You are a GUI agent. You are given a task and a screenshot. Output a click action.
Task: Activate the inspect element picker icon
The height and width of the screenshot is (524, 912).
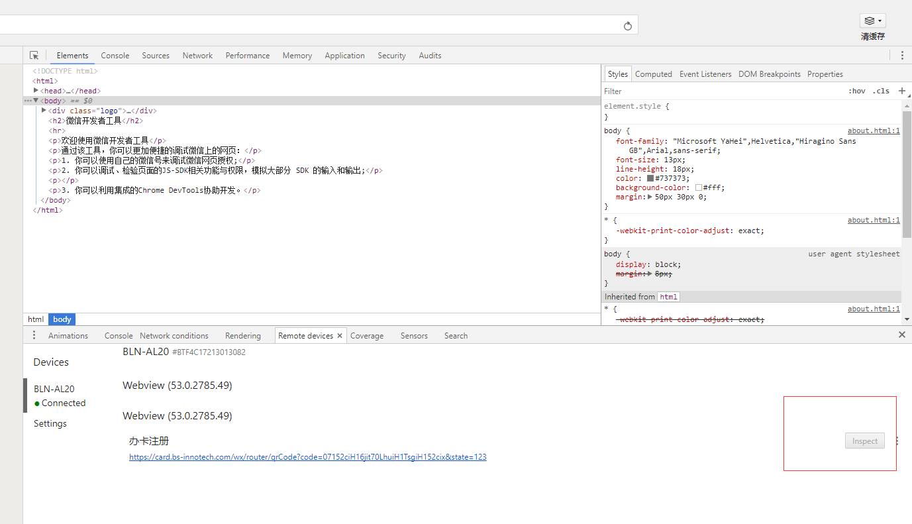point(34,56)
